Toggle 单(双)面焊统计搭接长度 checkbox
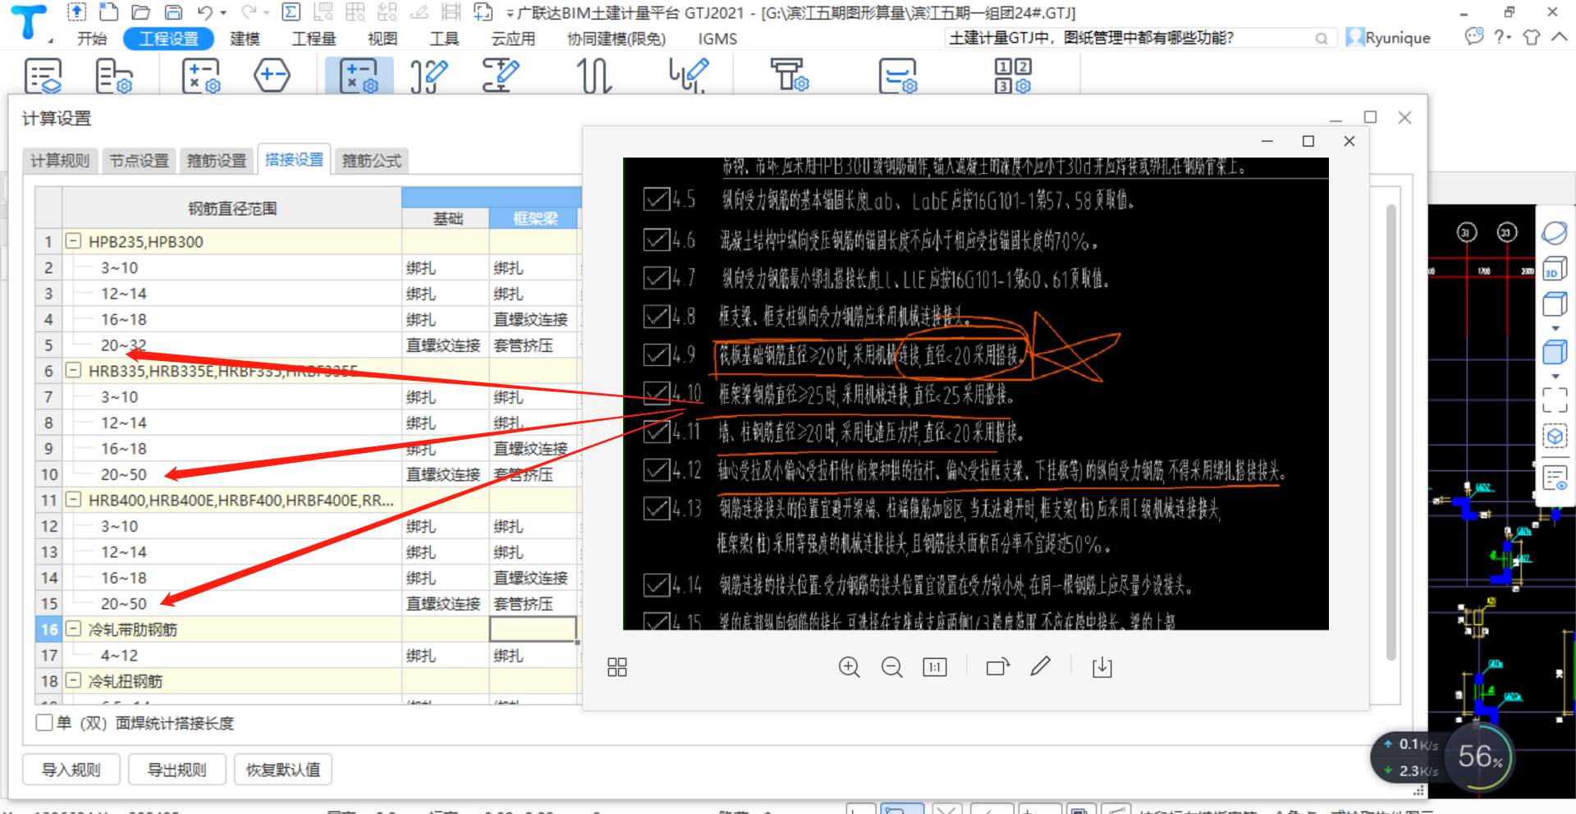The height and width of the screenshot is (814, 1576). pyautogui.click(x=44, y=723)
